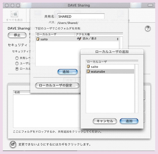
Task: Open ローカルユーザの設定... button
Action: (x=57, y=85)
